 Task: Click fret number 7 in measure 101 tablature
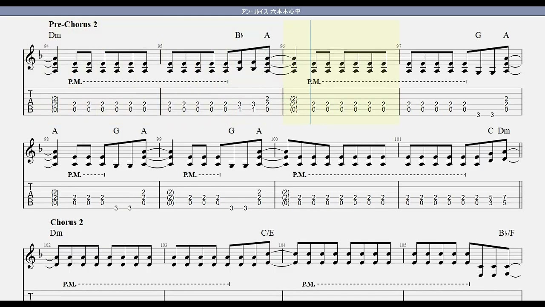(505, 197)
